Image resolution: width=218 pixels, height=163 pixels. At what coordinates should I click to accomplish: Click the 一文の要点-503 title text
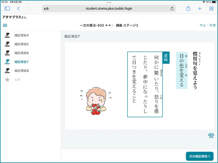pyautogui.click(x=92, y=25)
